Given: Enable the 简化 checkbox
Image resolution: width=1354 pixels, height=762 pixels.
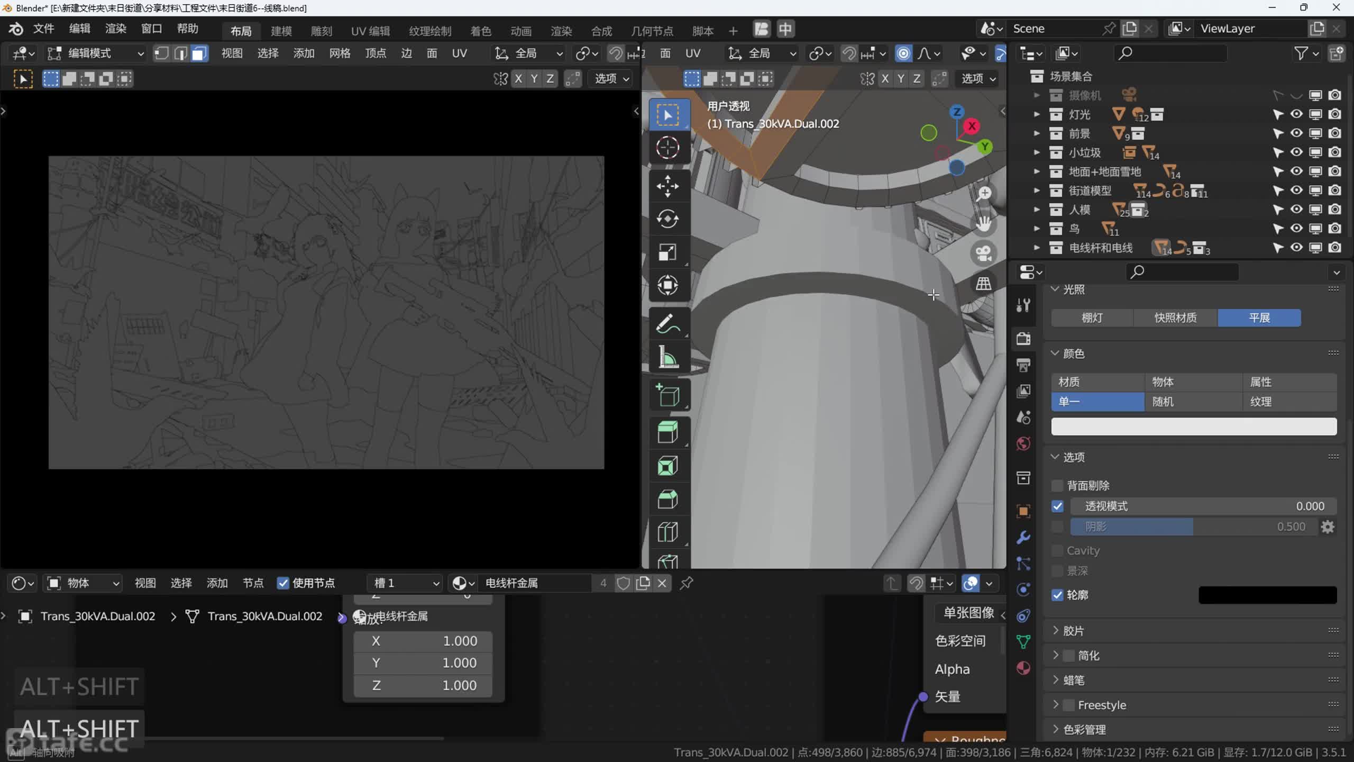Looking at the screenshot, I should (x=1069, y=656).
